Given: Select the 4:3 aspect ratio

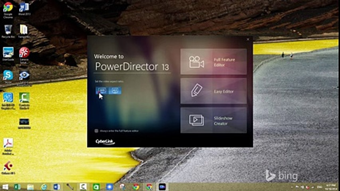Looking at the screenshot, I should click(x=115, y=90).
